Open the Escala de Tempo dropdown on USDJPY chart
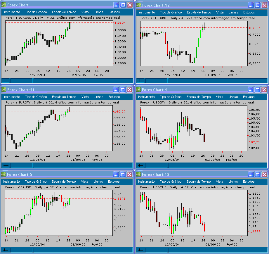This screenshot has height=254, width=269. click(x=199, y=97)
